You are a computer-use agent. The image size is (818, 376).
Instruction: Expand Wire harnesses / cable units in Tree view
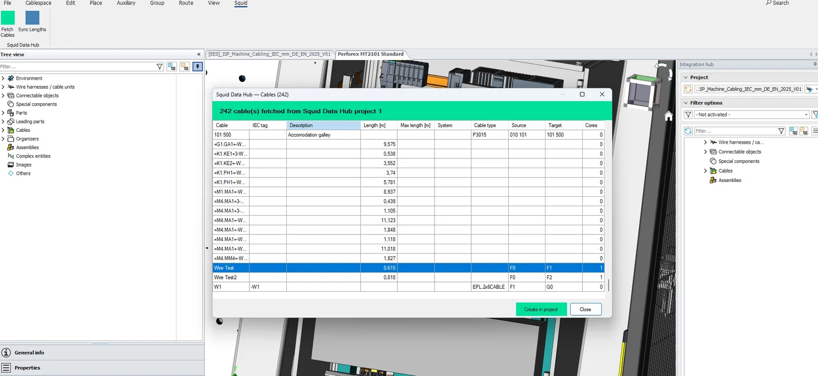click(x=3, y=87)
